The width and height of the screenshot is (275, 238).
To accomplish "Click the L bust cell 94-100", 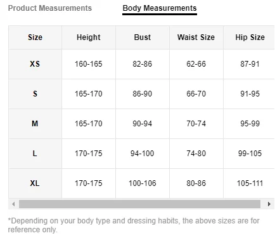I will 143,154.
